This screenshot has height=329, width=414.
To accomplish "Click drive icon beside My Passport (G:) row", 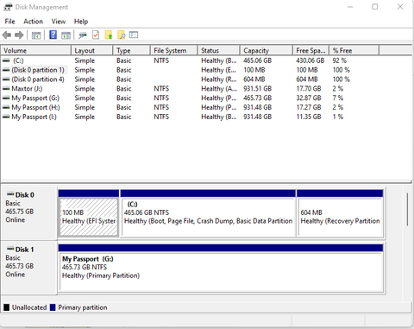I will point(6,98).
